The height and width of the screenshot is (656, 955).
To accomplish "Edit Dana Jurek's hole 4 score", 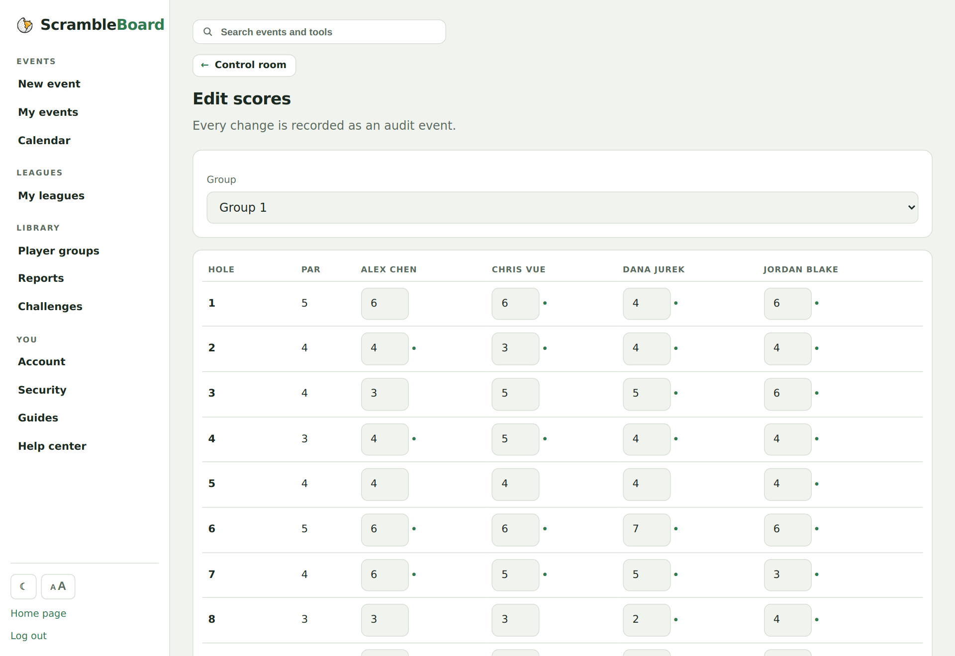I will (647, 439).
